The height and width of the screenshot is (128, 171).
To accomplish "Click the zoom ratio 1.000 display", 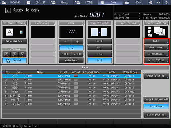I will (71, 32).
